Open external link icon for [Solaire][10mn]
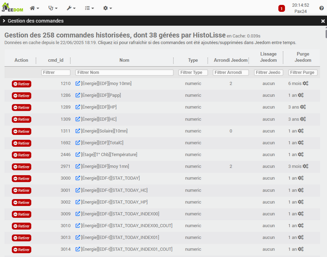The image size is (327, 257). 78,131
